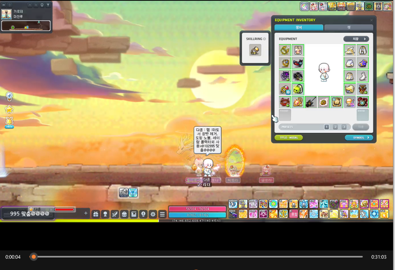Click the skill ring slot item
The width and height of the screenshot is (395, 270).
click(255, 50)
